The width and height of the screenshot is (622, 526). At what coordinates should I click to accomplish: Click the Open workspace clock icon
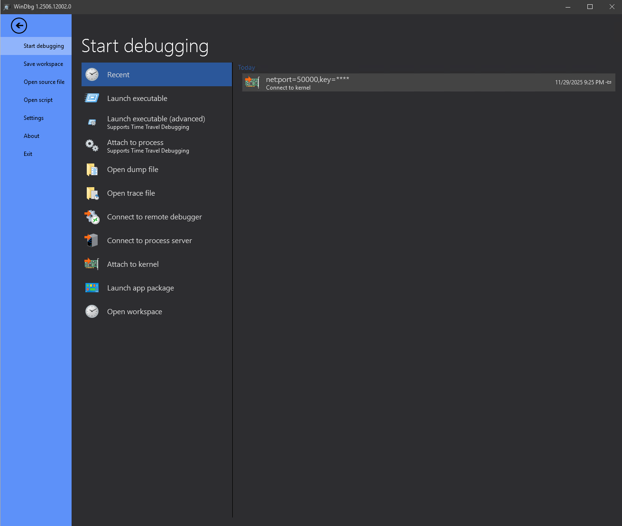(91, 311)
